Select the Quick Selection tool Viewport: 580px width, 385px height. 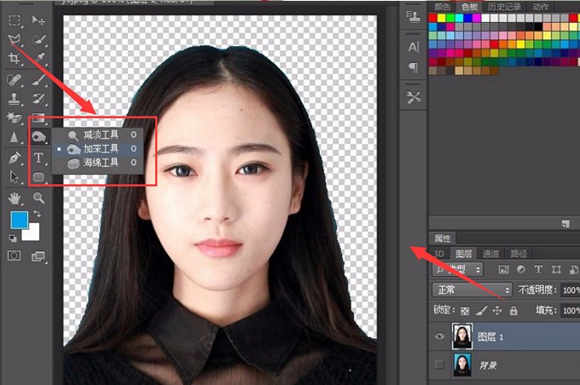(38, 39)
